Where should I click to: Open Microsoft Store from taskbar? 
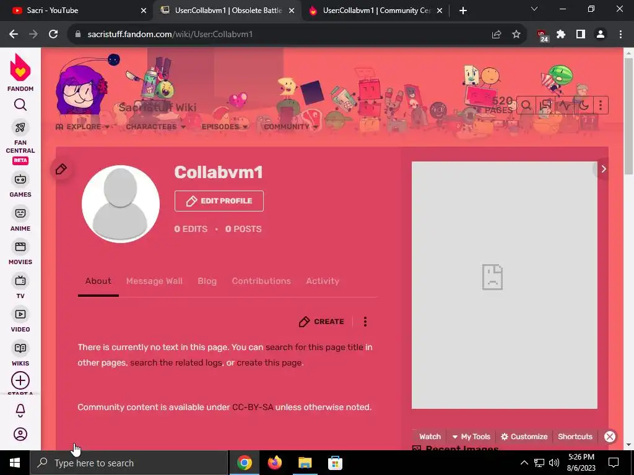pyautogui.click(x=335, y=463)
